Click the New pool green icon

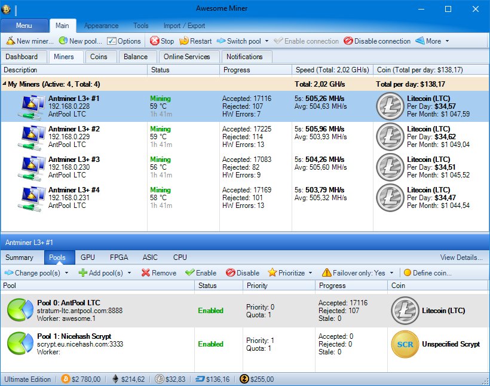coord(63,41)
